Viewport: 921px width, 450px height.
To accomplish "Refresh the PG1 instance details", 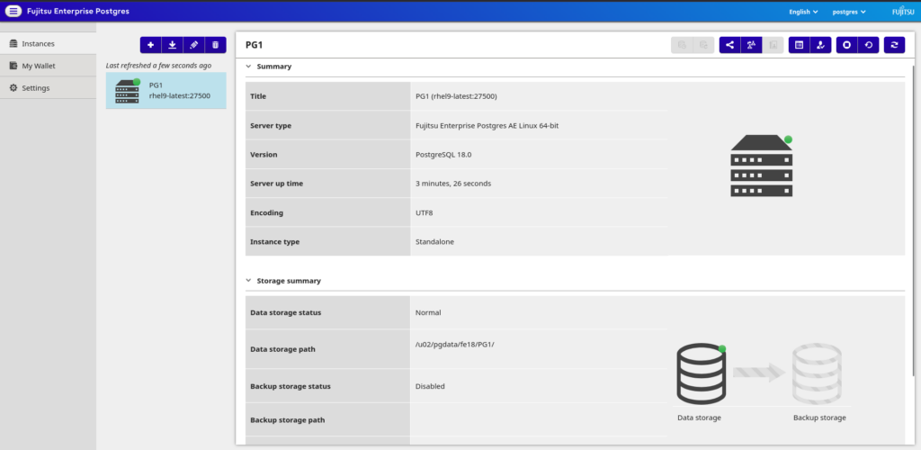I will pos(894,45).
